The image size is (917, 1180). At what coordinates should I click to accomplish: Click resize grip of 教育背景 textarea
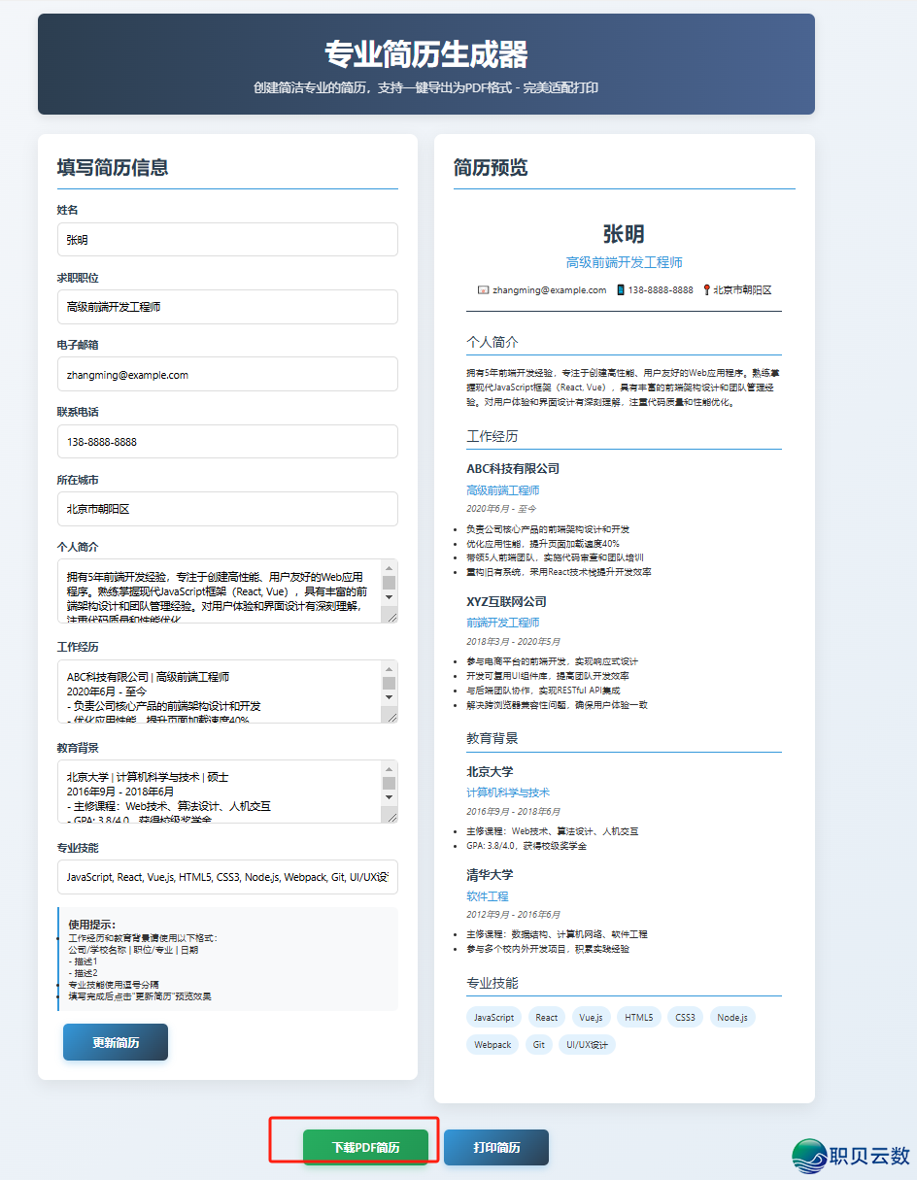click(x=391, y=816)
